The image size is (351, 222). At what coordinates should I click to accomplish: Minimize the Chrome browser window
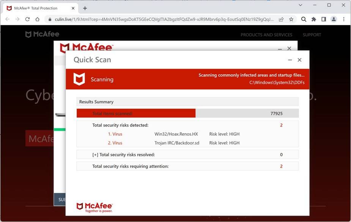(315, 5)
